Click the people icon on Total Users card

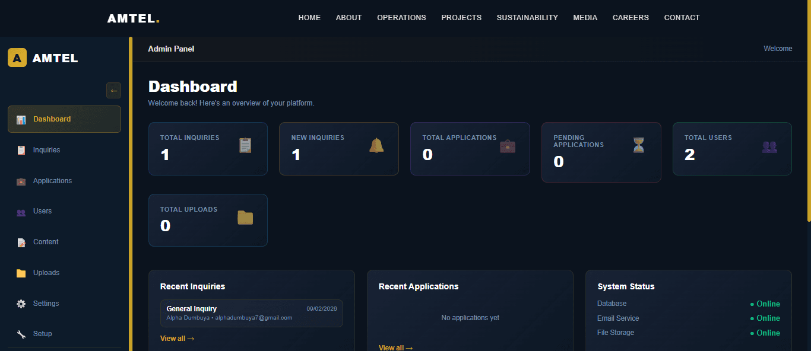point(769,146)
